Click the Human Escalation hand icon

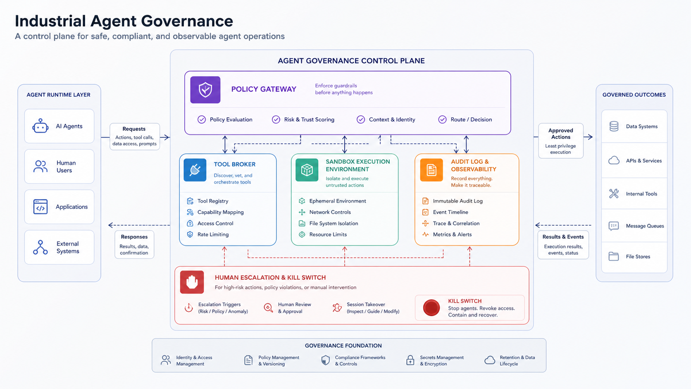click(192, 282)
